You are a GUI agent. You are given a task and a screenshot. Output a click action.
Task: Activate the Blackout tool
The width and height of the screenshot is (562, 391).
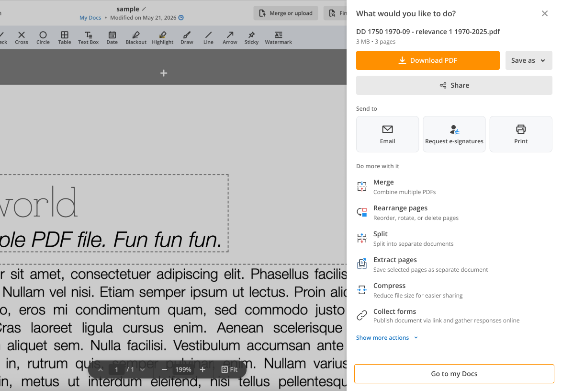136,38
